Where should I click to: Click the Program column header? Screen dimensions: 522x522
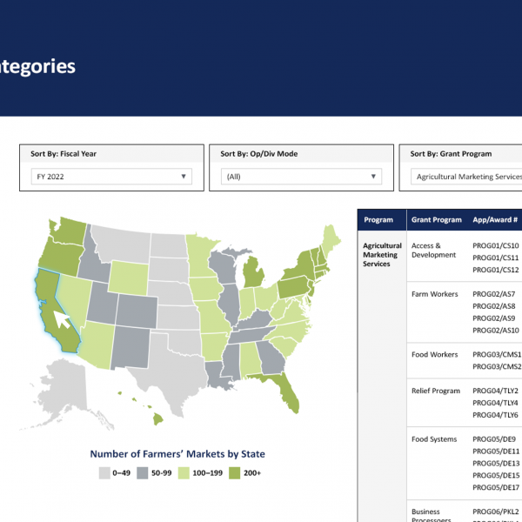379,220
